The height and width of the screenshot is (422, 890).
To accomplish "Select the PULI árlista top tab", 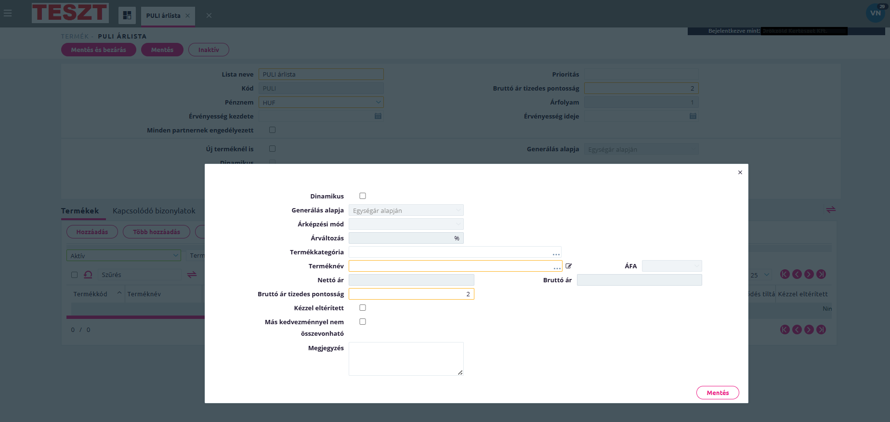I will click(163, 16).
